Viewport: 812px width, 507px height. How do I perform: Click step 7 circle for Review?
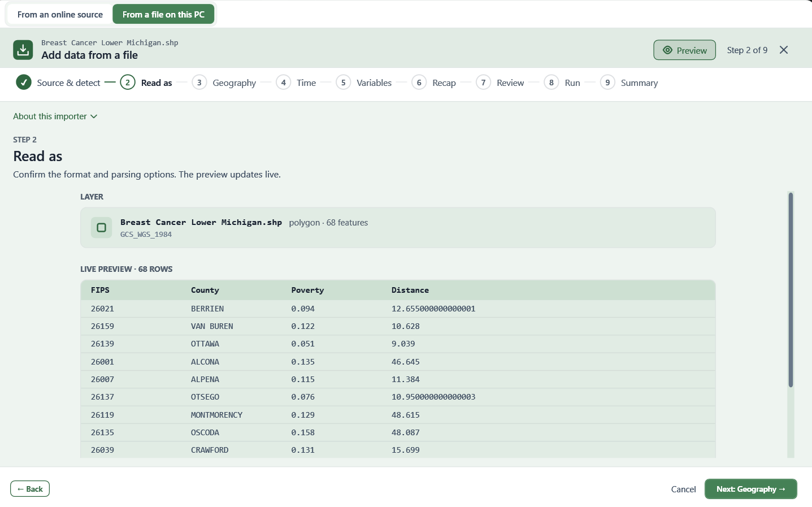pos(483,83)
